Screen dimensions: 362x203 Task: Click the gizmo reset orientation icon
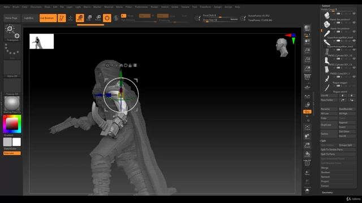point(126,65)
